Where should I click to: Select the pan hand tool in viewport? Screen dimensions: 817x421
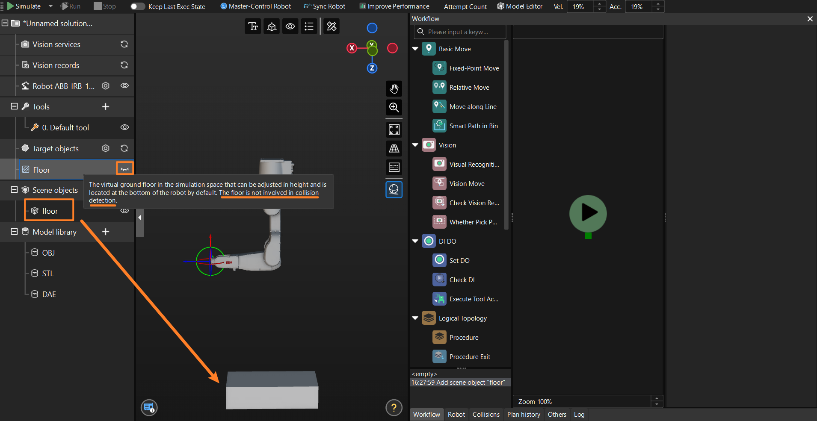(x=394, y=88)
